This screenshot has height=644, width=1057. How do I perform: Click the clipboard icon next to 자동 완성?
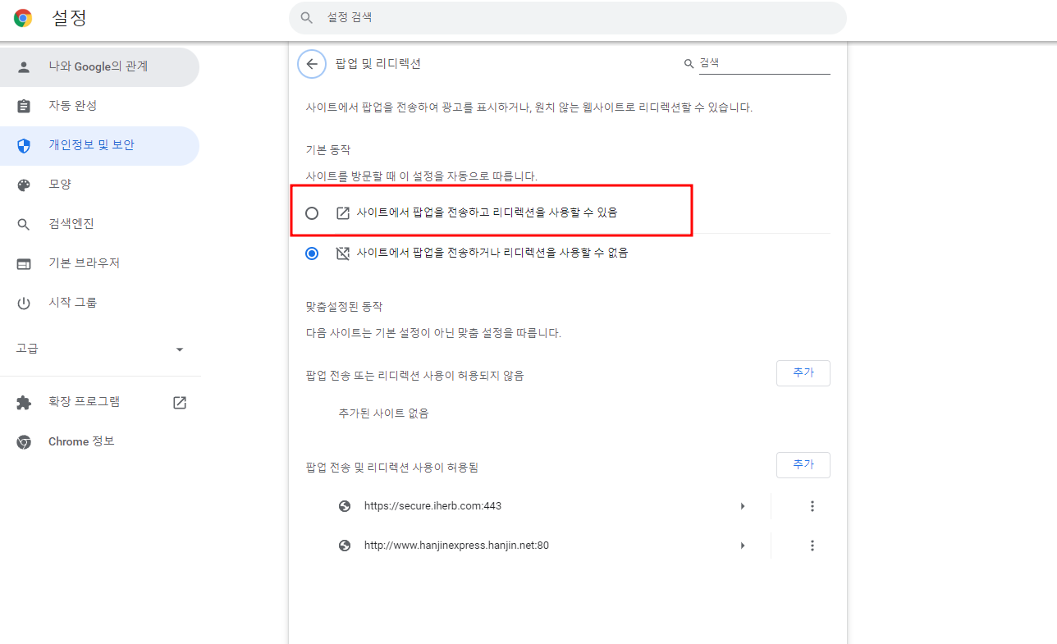pos(24,106)
